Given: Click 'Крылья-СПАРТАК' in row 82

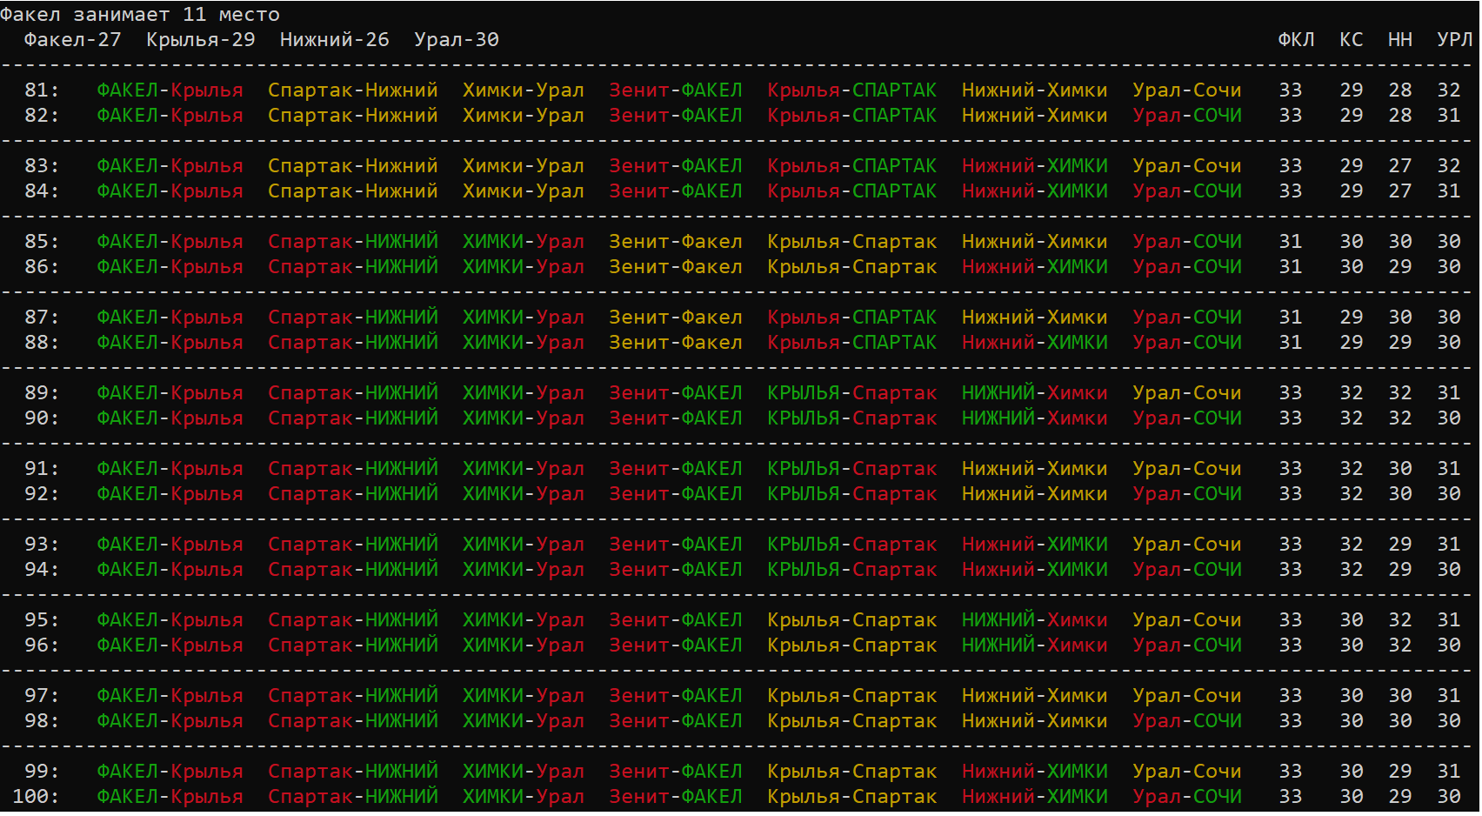Looking at the screenshot, I should click(852, 116).
